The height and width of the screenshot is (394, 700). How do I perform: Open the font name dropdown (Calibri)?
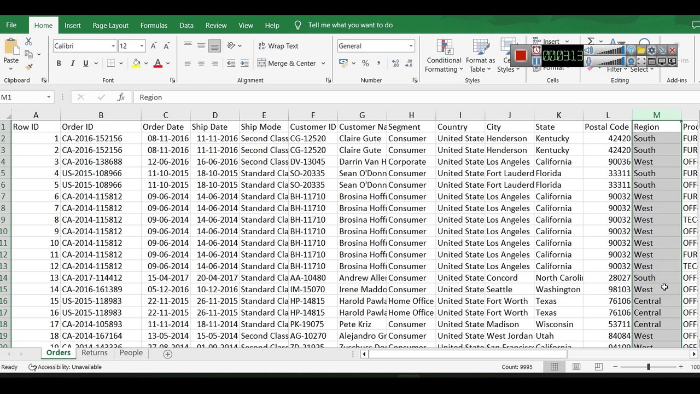tap(113, 46)
